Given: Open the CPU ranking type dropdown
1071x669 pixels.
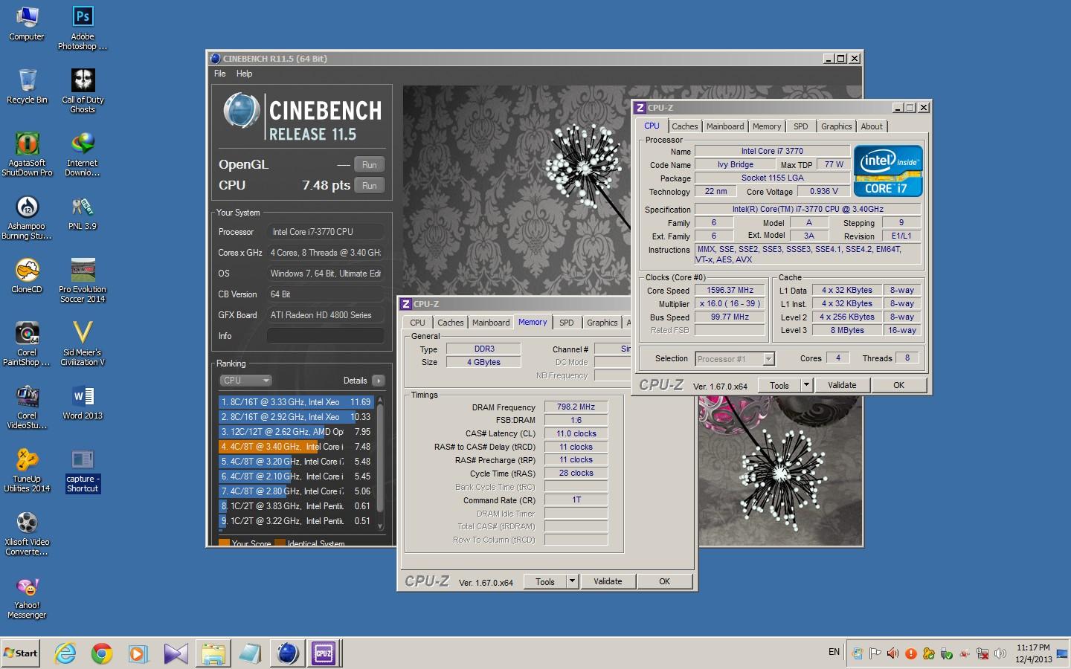Looking at the screenshot, I should 245,380.
